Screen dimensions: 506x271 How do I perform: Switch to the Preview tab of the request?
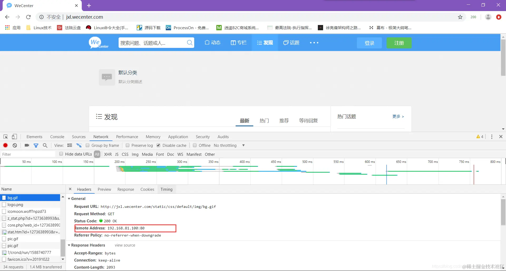pyautogui.click(x=104, y=189)
